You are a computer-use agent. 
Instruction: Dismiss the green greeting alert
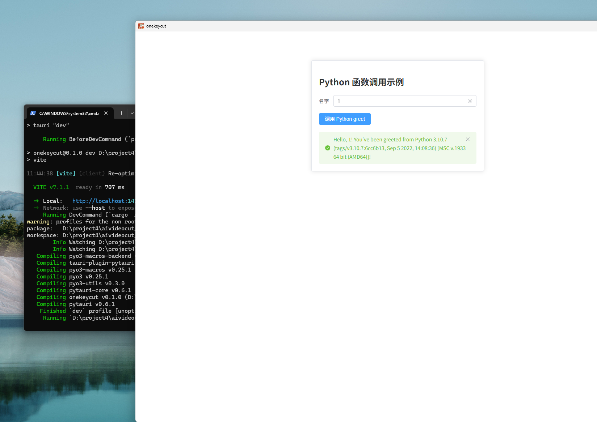pos(467,139)
